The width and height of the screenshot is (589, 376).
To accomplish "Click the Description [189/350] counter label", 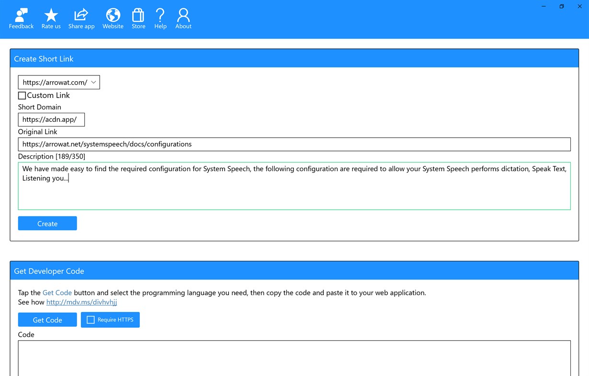I will tap(52, 156).
